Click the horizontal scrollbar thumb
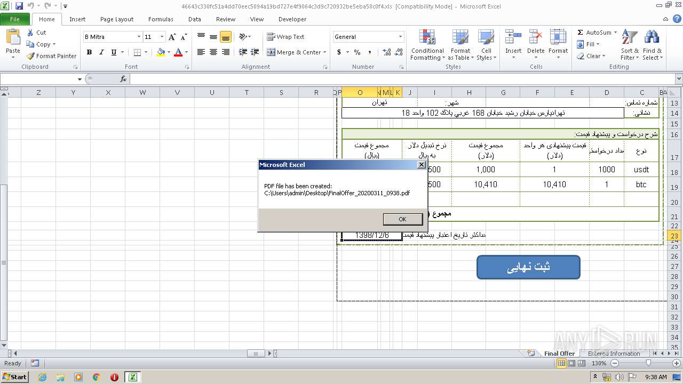Image resolution: width=683 pixels, height=384 pixels. 256,353
